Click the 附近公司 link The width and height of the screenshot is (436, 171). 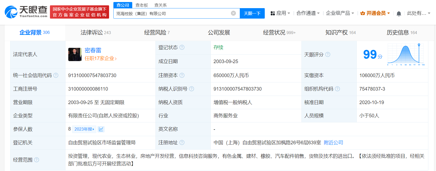(x=333, y=142)
